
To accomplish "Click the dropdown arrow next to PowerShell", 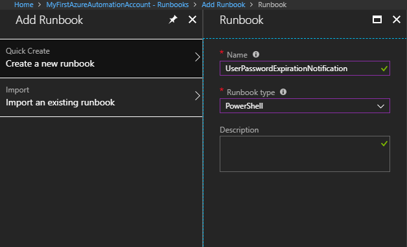I will 380,106.
